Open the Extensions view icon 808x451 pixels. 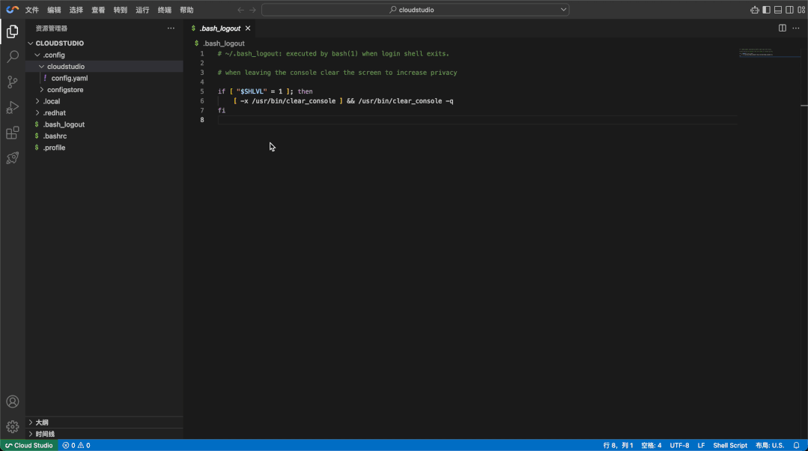click(13, 133)
